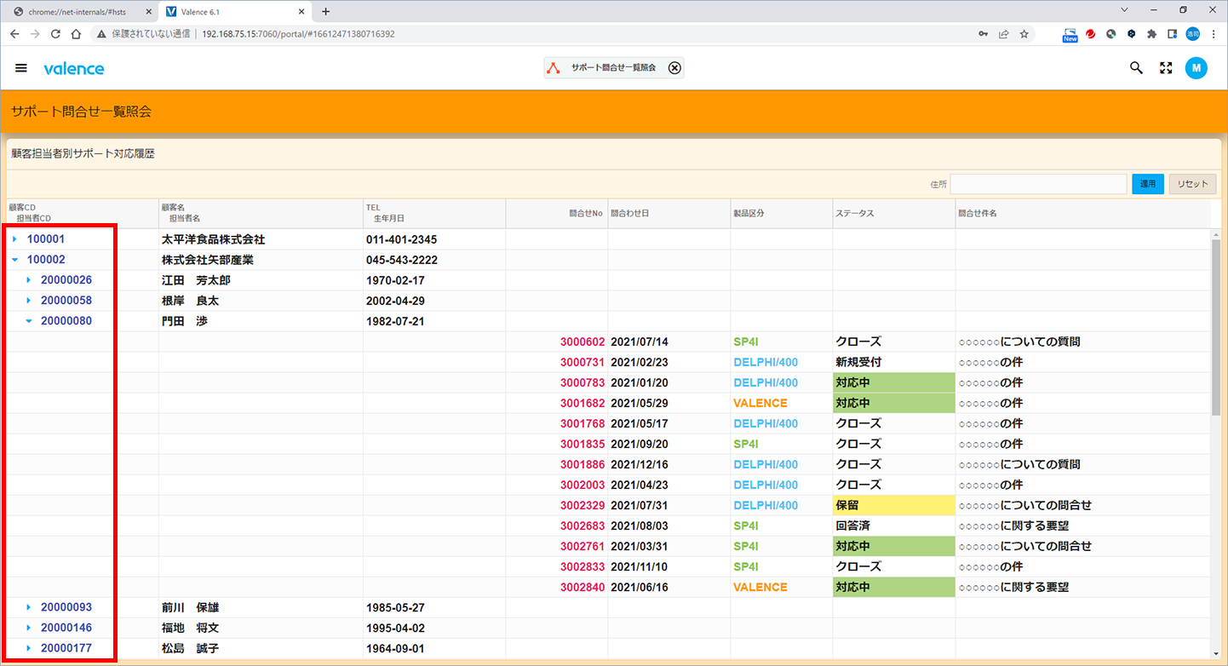Image resolution: width=1228 pixels, height=666 pixels.
Task: Click customer name 太平洋食品株式会社
Action: click(x=213, y=239)
